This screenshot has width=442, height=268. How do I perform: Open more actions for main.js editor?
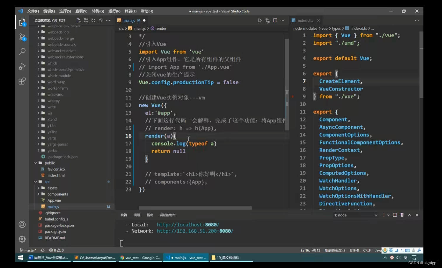pos(282,20)
